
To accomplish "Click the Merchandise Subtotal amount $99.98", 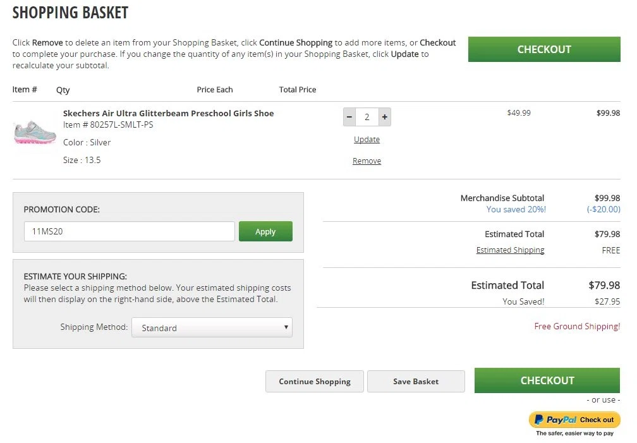I will click(x=607, y=198).
